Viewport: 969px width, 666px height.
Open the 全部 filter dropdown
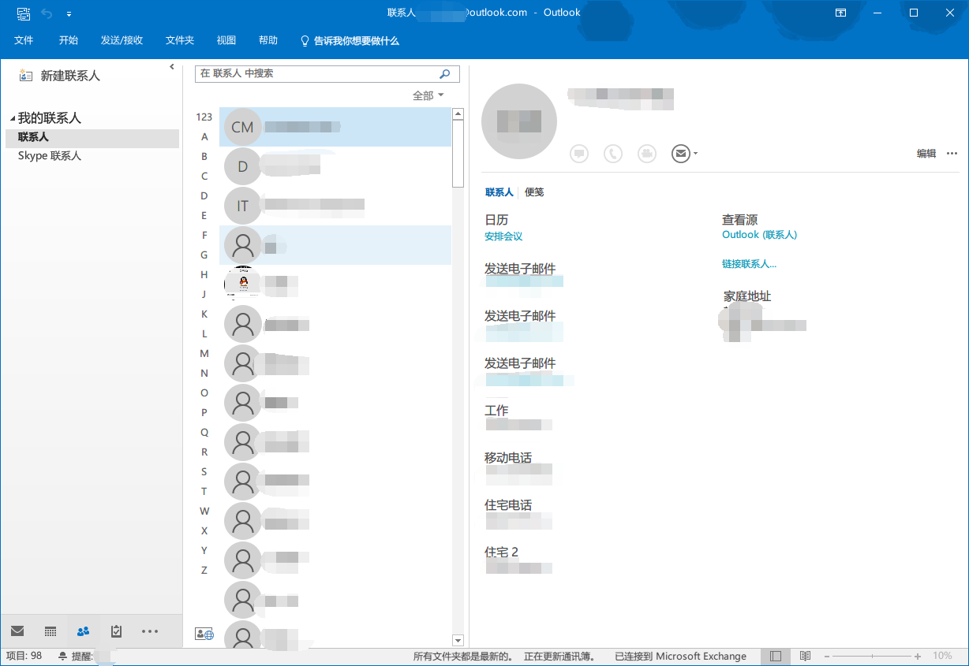click(428, 95)
